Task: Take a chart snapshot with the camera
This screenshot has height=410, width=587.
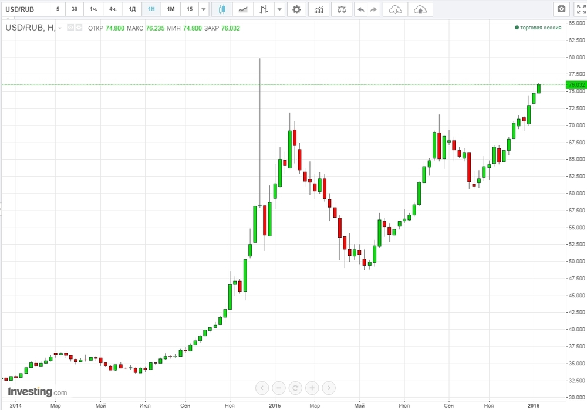Action: click(562, 9)
